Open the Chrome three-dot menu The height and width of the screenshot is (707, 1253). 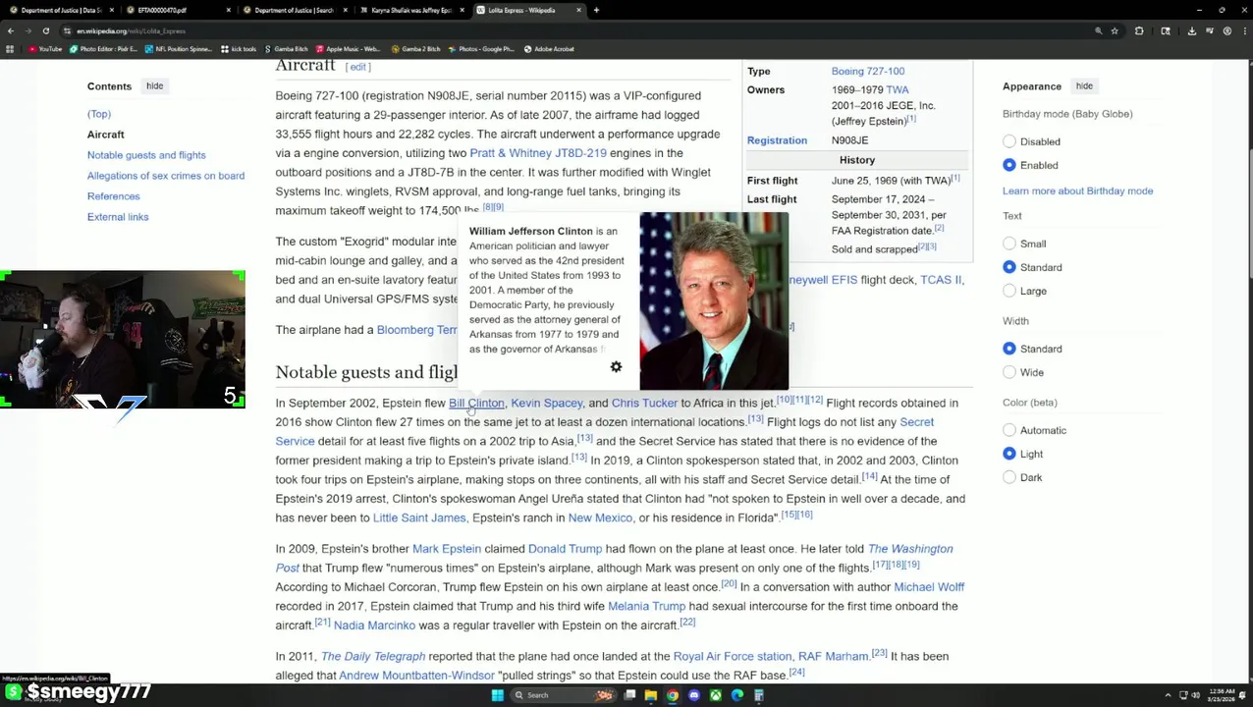(x=1244, y=30)
